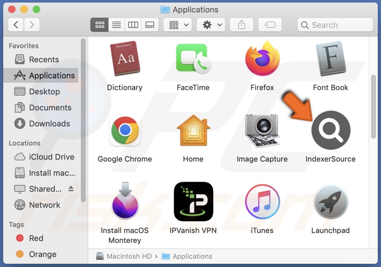381x267 pixels.
Task: Click the Font Book name label
Action: 330,87
